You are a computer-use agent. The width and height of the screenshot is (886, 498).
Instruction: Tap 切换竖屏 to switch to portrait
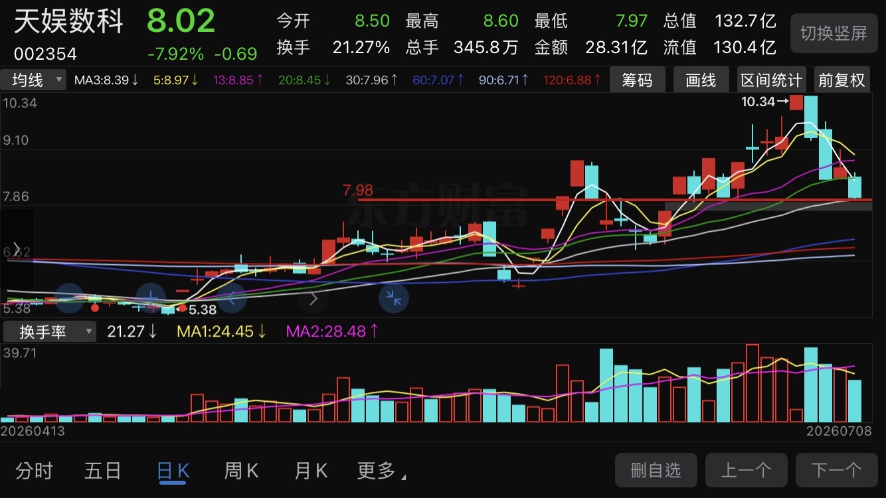point(834,33)
